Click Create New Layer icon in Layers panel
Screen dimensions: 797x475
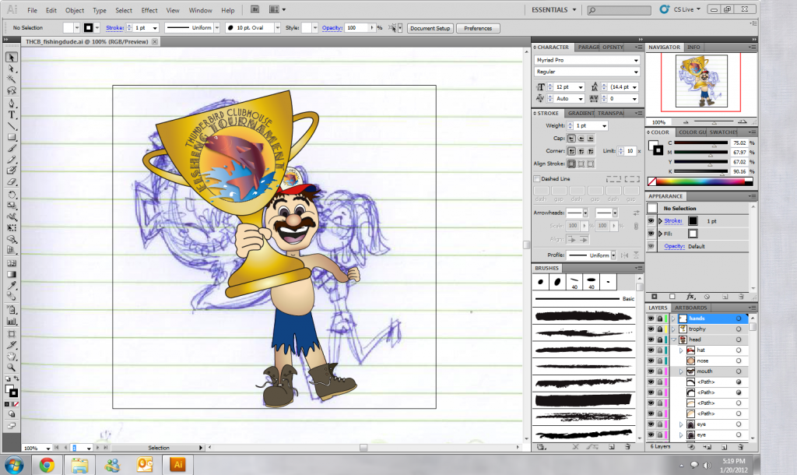(725, 447)
